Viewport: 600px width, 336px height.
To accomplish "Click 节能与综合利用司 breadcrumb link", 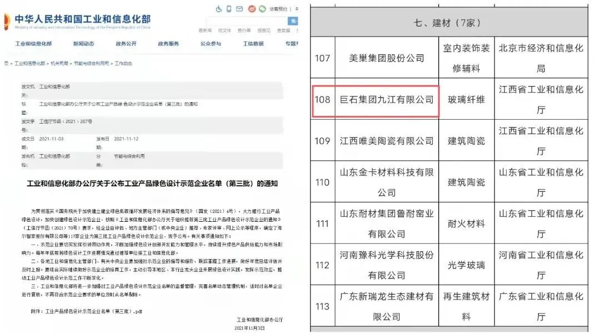I will click(x=91, y=64).
